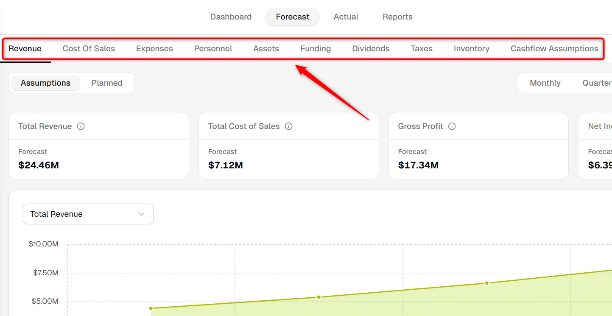Click the Total Revenue card title
The image size is (612, 316).
tap(45, 126)
